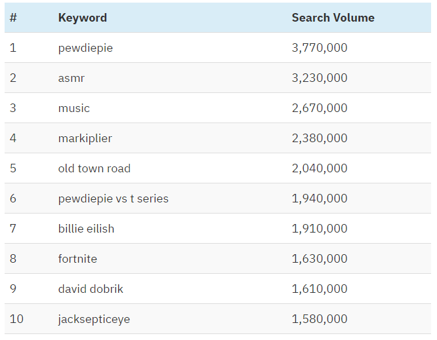This screenshot has width=437, height=340.
Task: Click rank number 2 in asmr row
Action: [x=13, y=78]
